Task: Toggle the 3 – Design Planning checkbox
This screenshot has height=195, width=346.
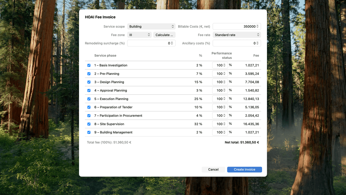Action: coord(89,82)
